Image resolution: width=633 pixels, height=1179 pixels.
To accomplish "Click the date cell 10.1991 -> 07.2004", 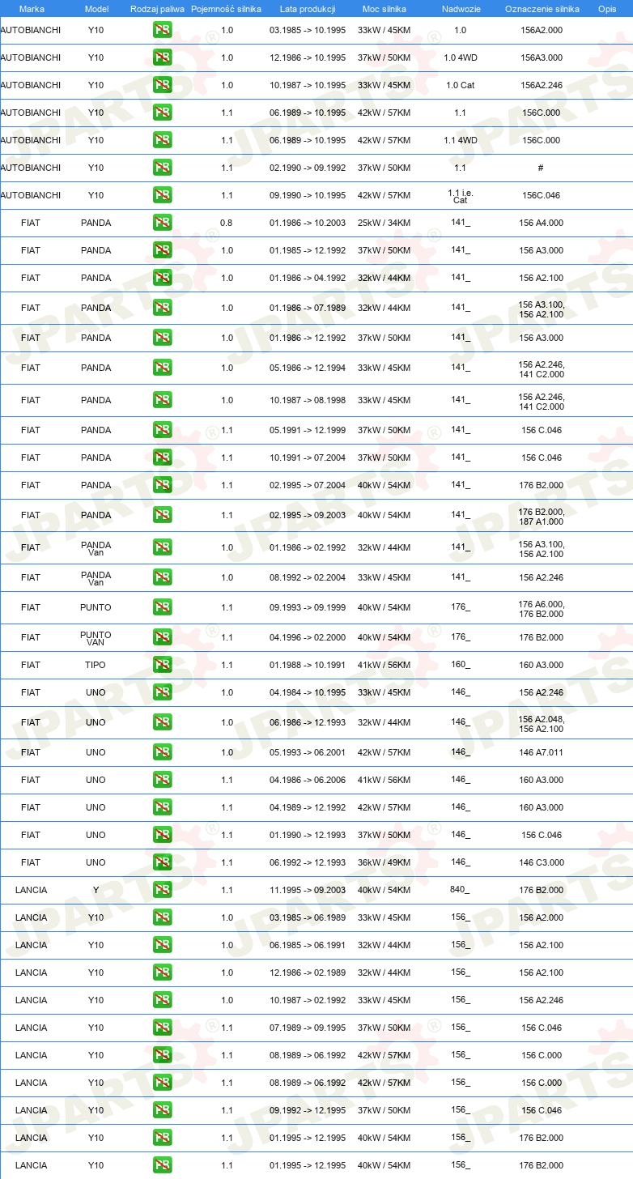I will point(308,458).
